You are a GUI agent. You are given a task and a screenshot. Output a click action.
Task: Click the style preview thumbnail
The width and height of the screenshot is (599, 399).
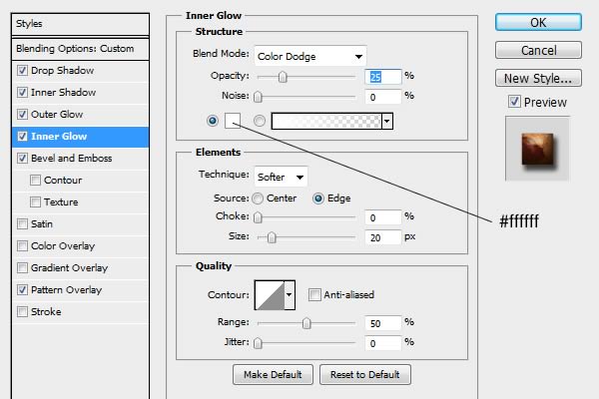[537, 149]
